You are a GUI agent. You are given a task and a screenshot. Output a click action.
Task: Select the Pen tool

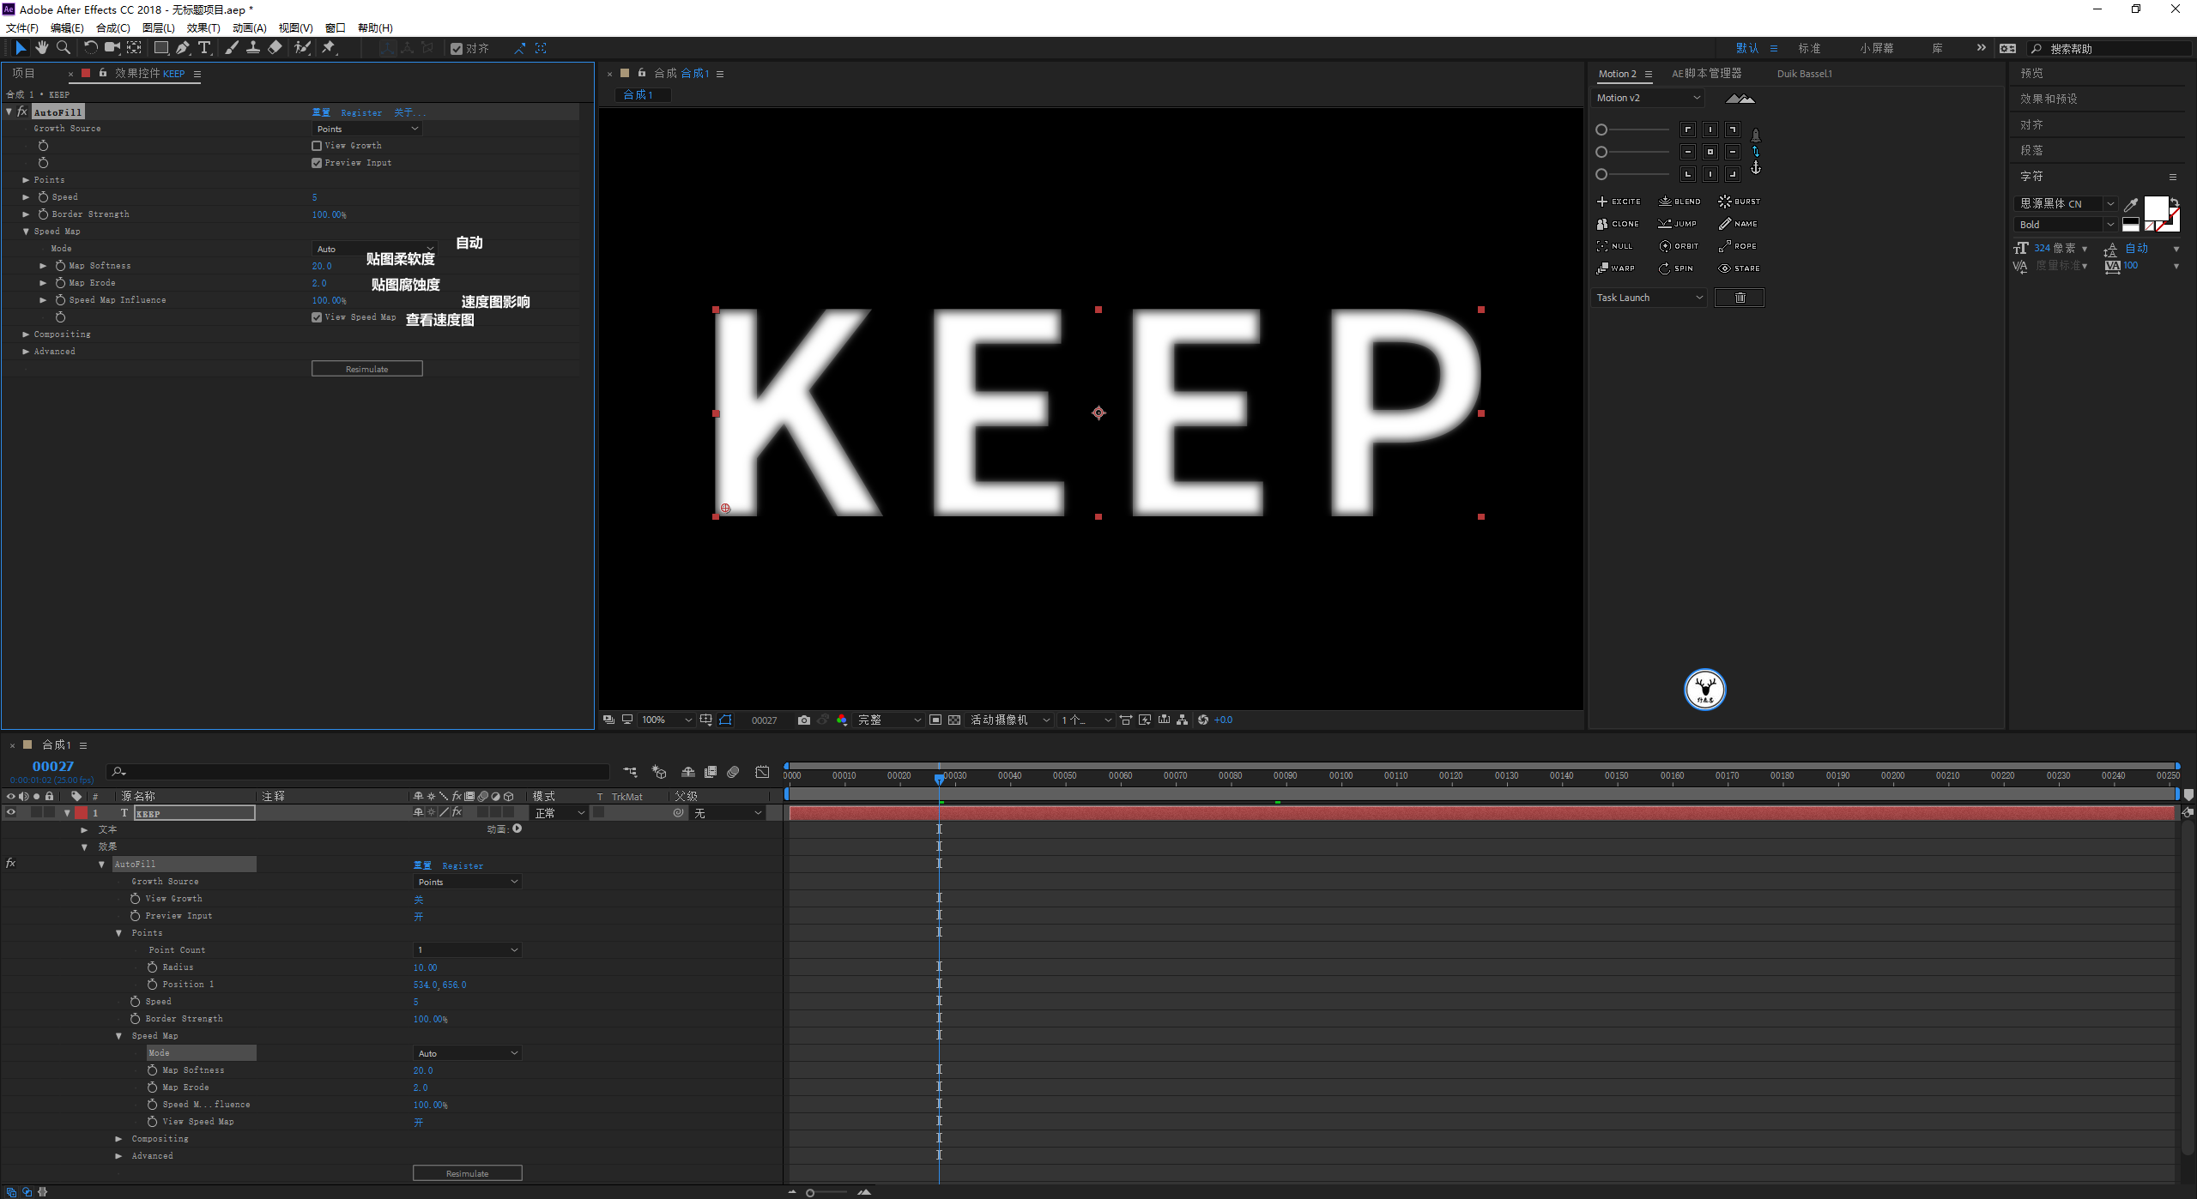183,48
